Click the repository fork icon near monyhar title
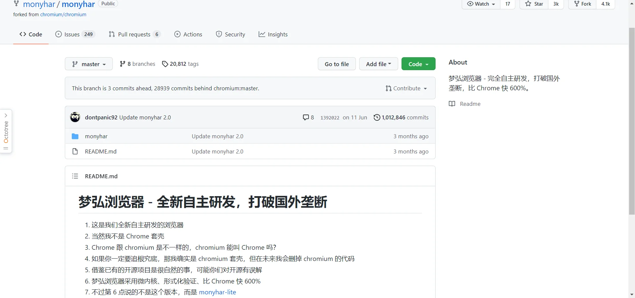635x298 pixels. [x=16, y=4]
